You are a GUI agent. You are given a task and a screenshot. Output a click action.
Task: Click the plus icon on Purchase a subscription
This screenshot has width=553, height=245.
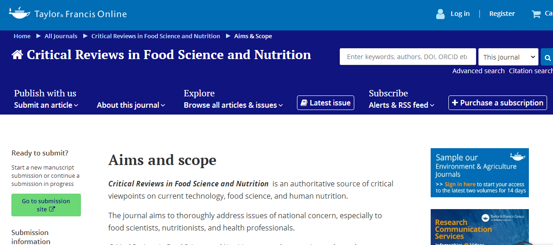455,103
